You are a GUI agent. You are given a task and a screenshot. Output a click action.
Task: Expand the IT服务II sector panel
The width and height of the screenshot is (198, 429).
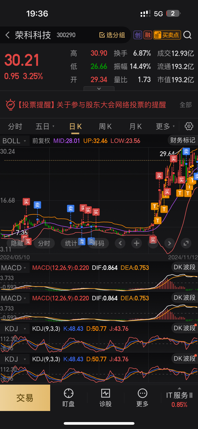179,398
